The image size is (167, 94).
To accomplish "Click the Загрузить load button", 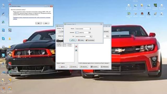I will [84, 67].
